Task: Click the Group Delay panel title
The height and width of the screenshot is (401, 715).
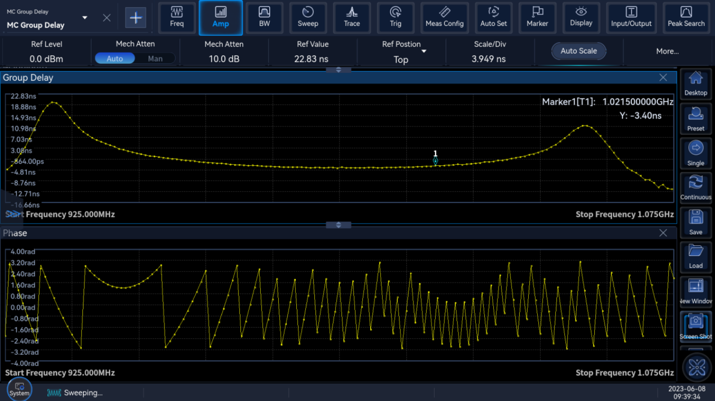Action: click(28, 78)
